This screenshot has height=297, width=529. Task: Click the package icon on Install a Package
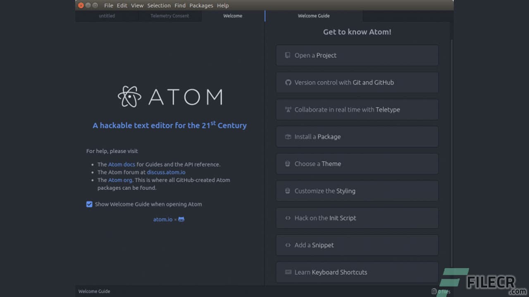point(288,137)
